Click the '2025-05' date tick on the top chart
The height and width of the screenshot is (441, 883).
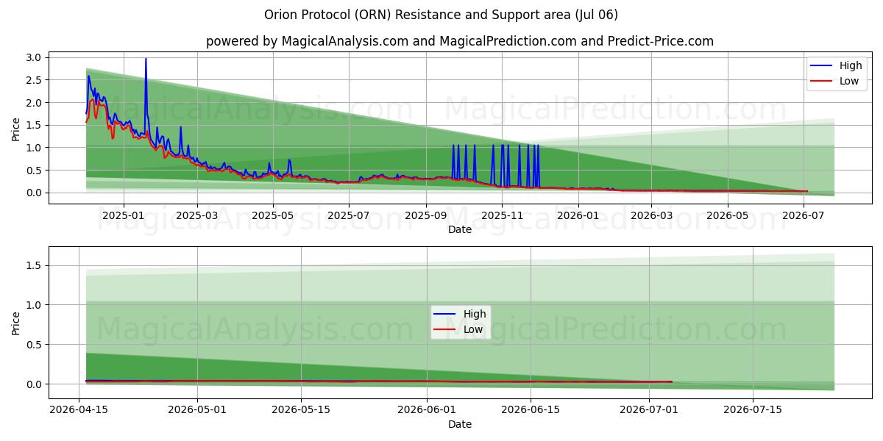point(273,215)
